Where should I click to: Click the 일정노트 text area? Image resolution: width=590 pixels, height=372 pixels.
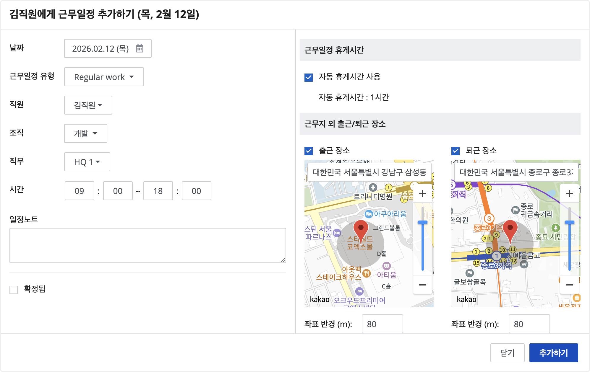pyautogui.click(x=147, y=245)
